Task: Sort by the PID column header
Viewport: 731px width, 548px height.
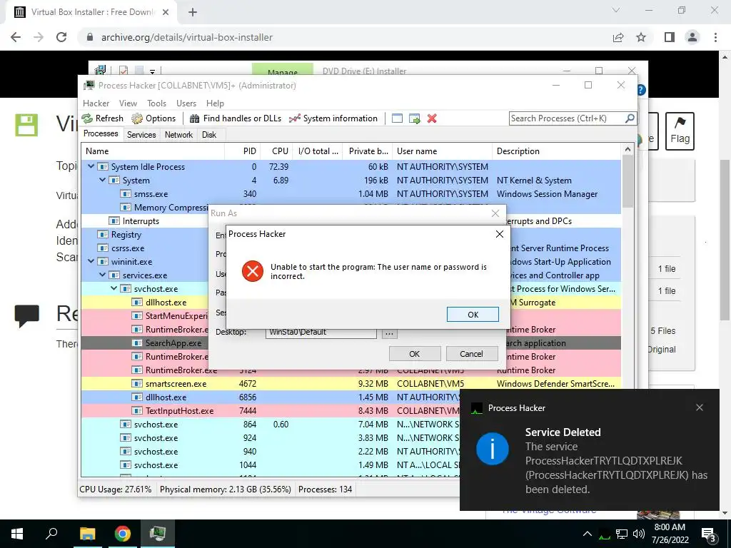Action: [243, 151]
